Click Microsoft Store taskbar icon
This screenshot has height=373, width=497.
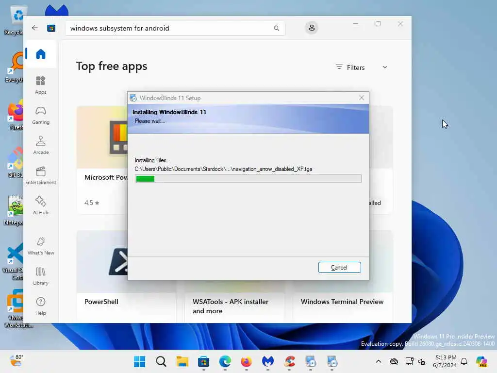pyautogui.click(x=203, y=361)
